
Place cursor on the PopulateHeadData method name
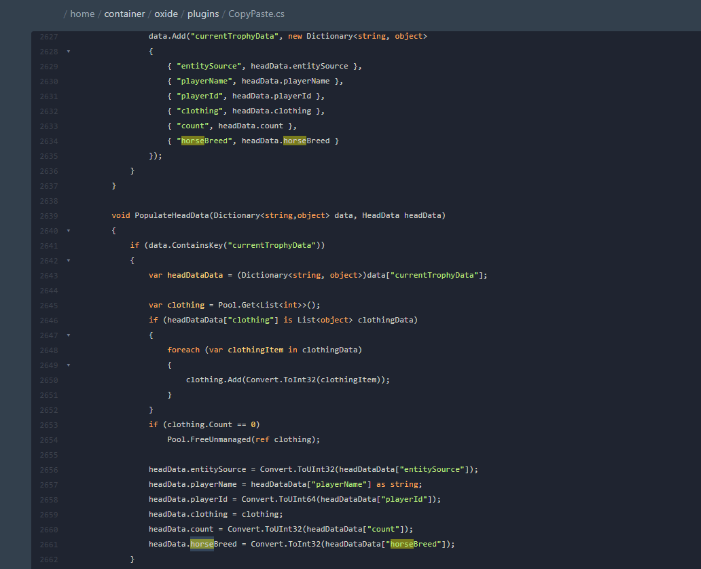pos(172,215)
